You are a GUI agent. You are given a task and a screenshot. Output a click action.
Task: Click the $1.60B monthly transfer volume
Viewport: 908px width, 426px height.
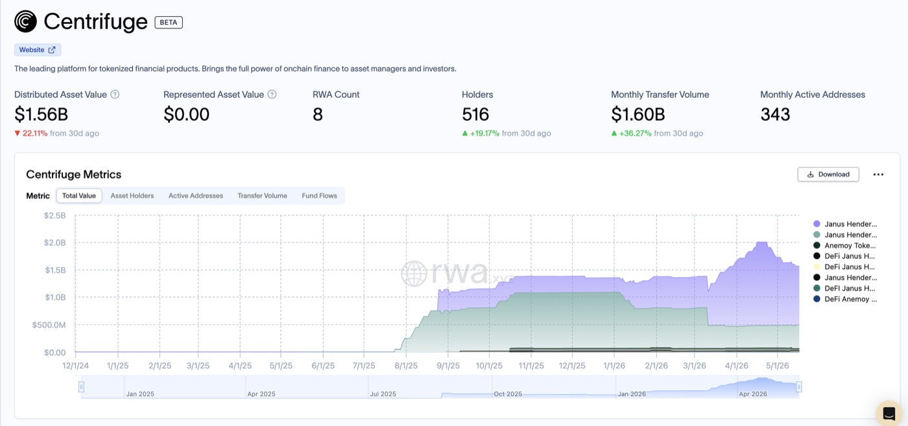[x=638, y=115]
